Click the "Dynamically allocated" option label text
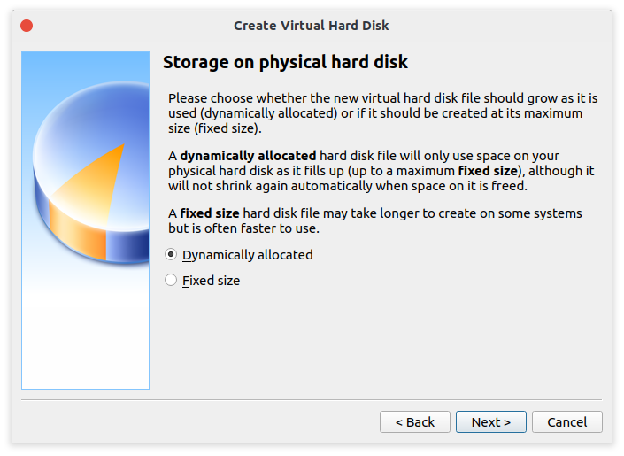The height and width of the screenshot is (456, 624). [x=248, y=255]
